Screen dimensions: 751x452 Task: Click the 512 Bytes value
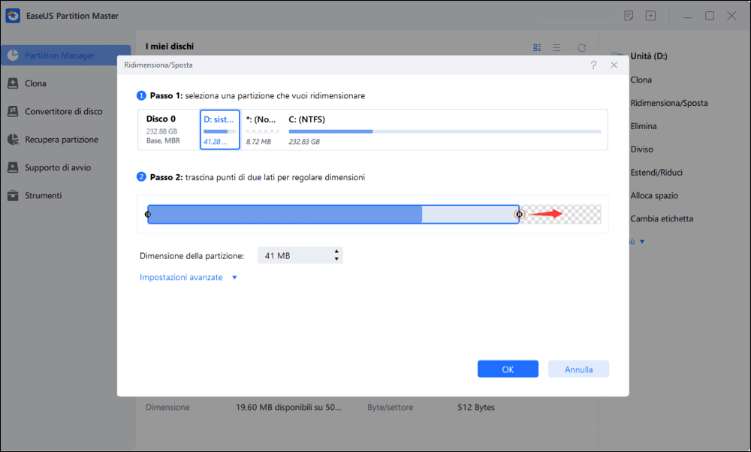475,408
